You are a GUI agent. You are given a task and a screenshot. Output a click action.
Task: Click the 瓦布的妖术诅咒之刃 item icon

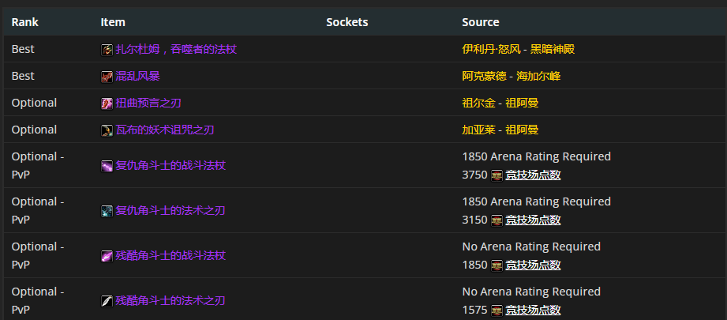[x=107, y=130]
